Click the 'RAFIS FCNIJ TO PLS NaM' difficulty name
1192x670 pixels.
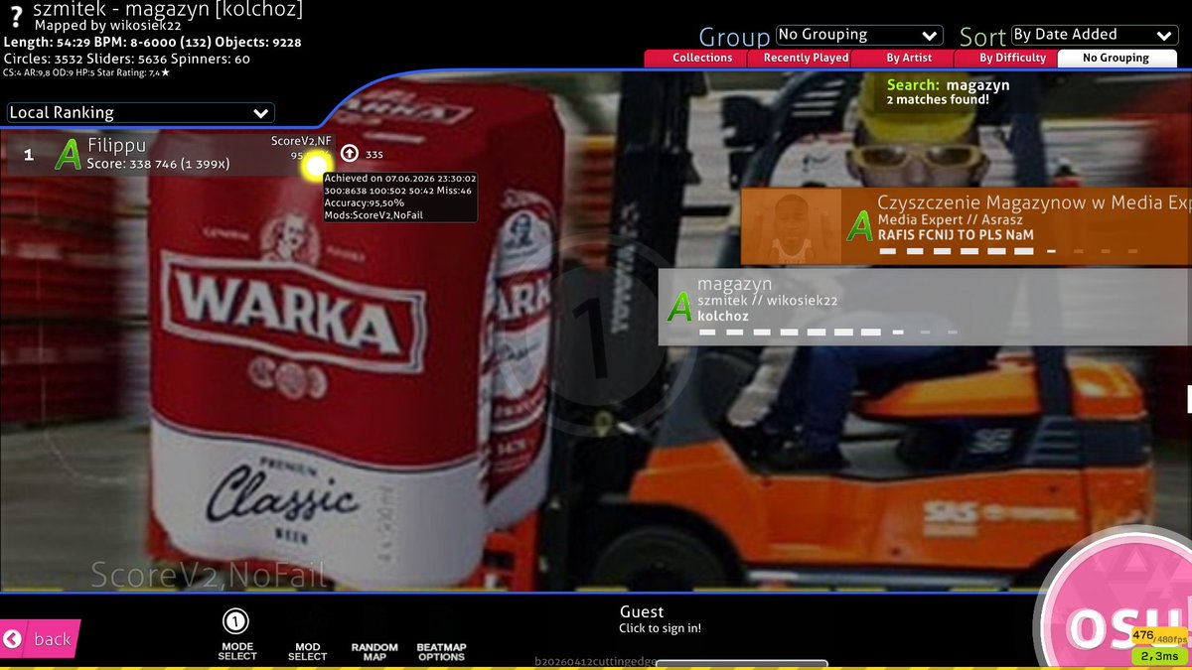point(956,235)
